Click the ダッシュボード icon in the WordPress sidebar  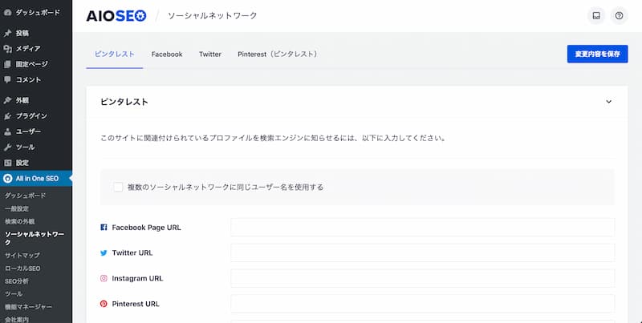(x=7, y=13)
